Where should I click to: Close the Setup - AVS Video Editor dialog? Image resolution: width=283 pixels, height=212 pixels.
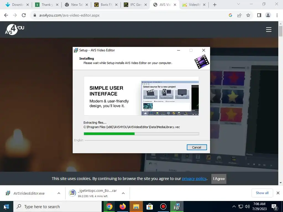point(204,50)
